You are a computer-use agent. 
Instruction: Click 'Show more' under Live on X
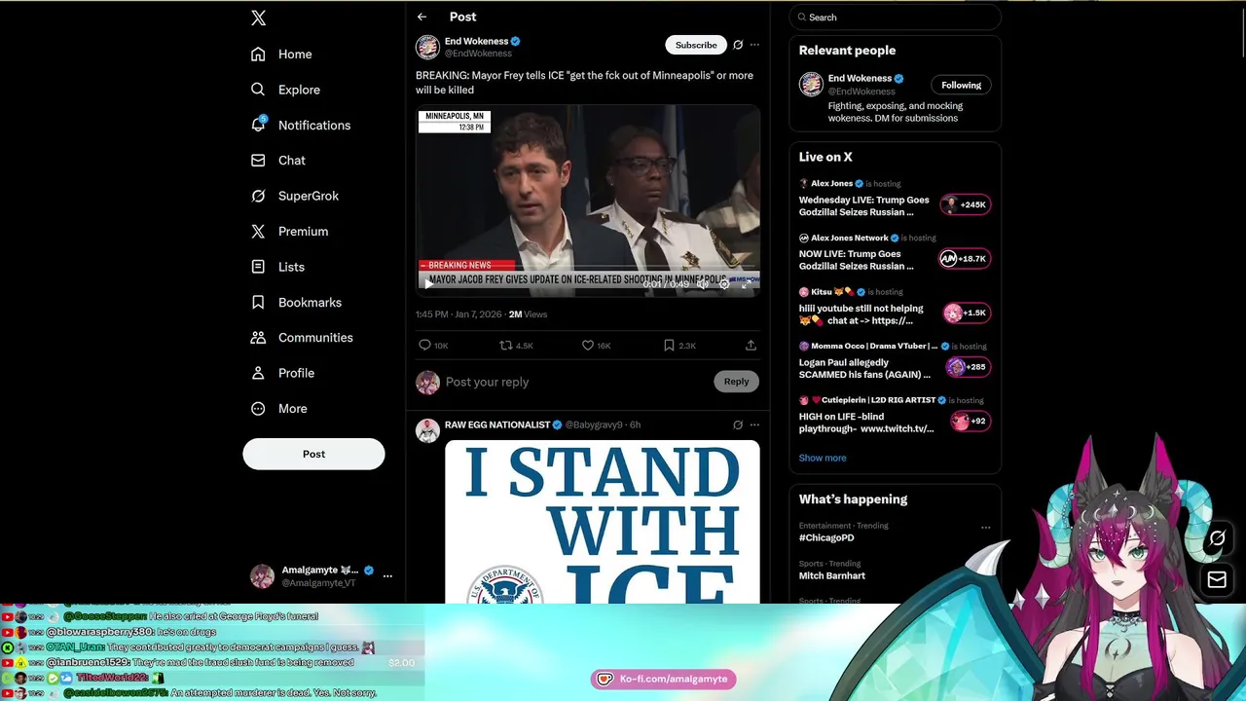tap(823, 459)
